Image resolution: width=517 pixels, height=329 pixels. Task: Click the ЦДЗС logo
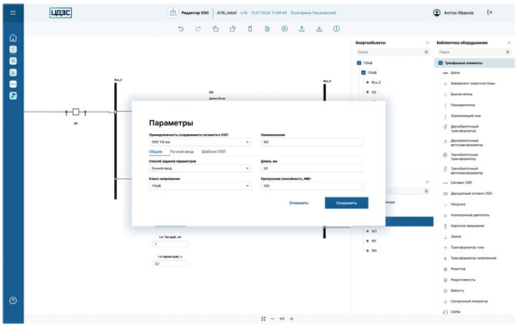(60, 12)
